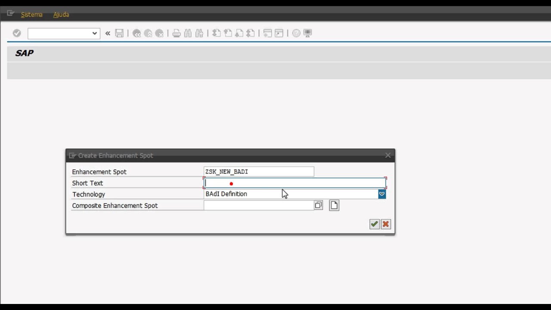Click the Print icon
551x310 pixels.
tap(176, 33)
